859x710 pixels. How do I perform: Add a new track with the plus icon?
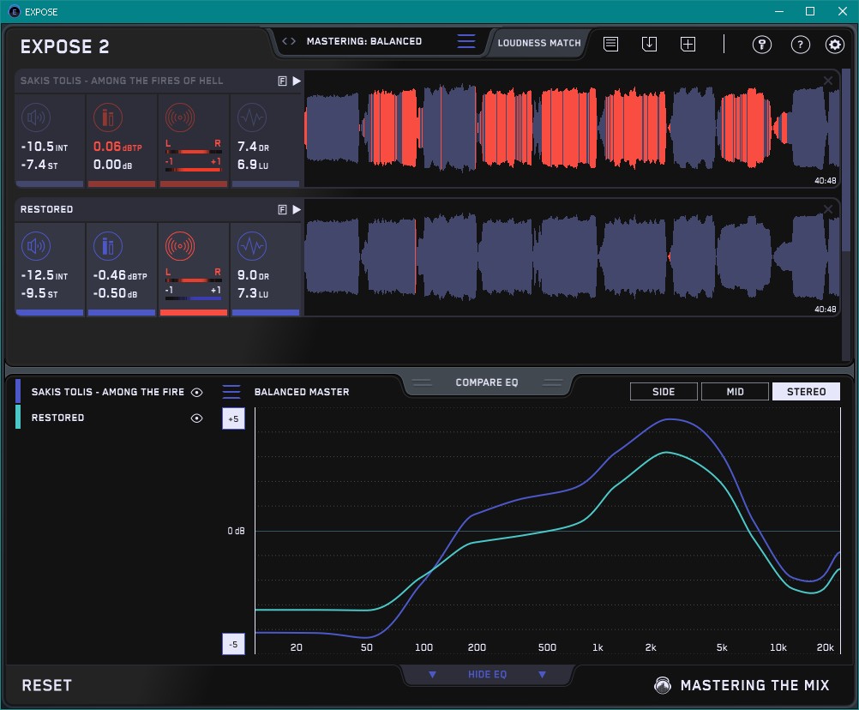click(688, 44)
